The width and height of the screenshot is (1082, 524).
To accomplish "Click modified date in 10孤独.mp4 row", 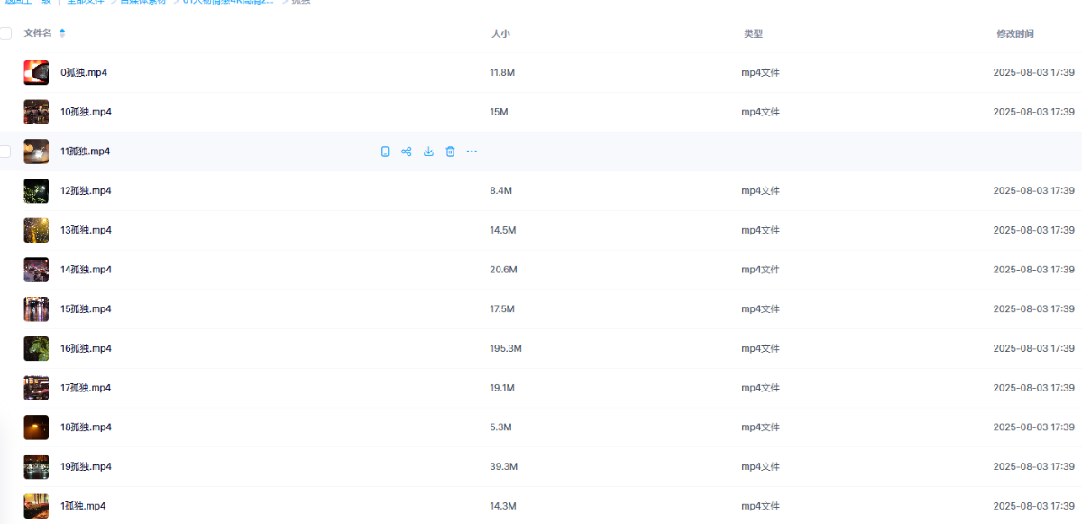I will coord(1033,112).
